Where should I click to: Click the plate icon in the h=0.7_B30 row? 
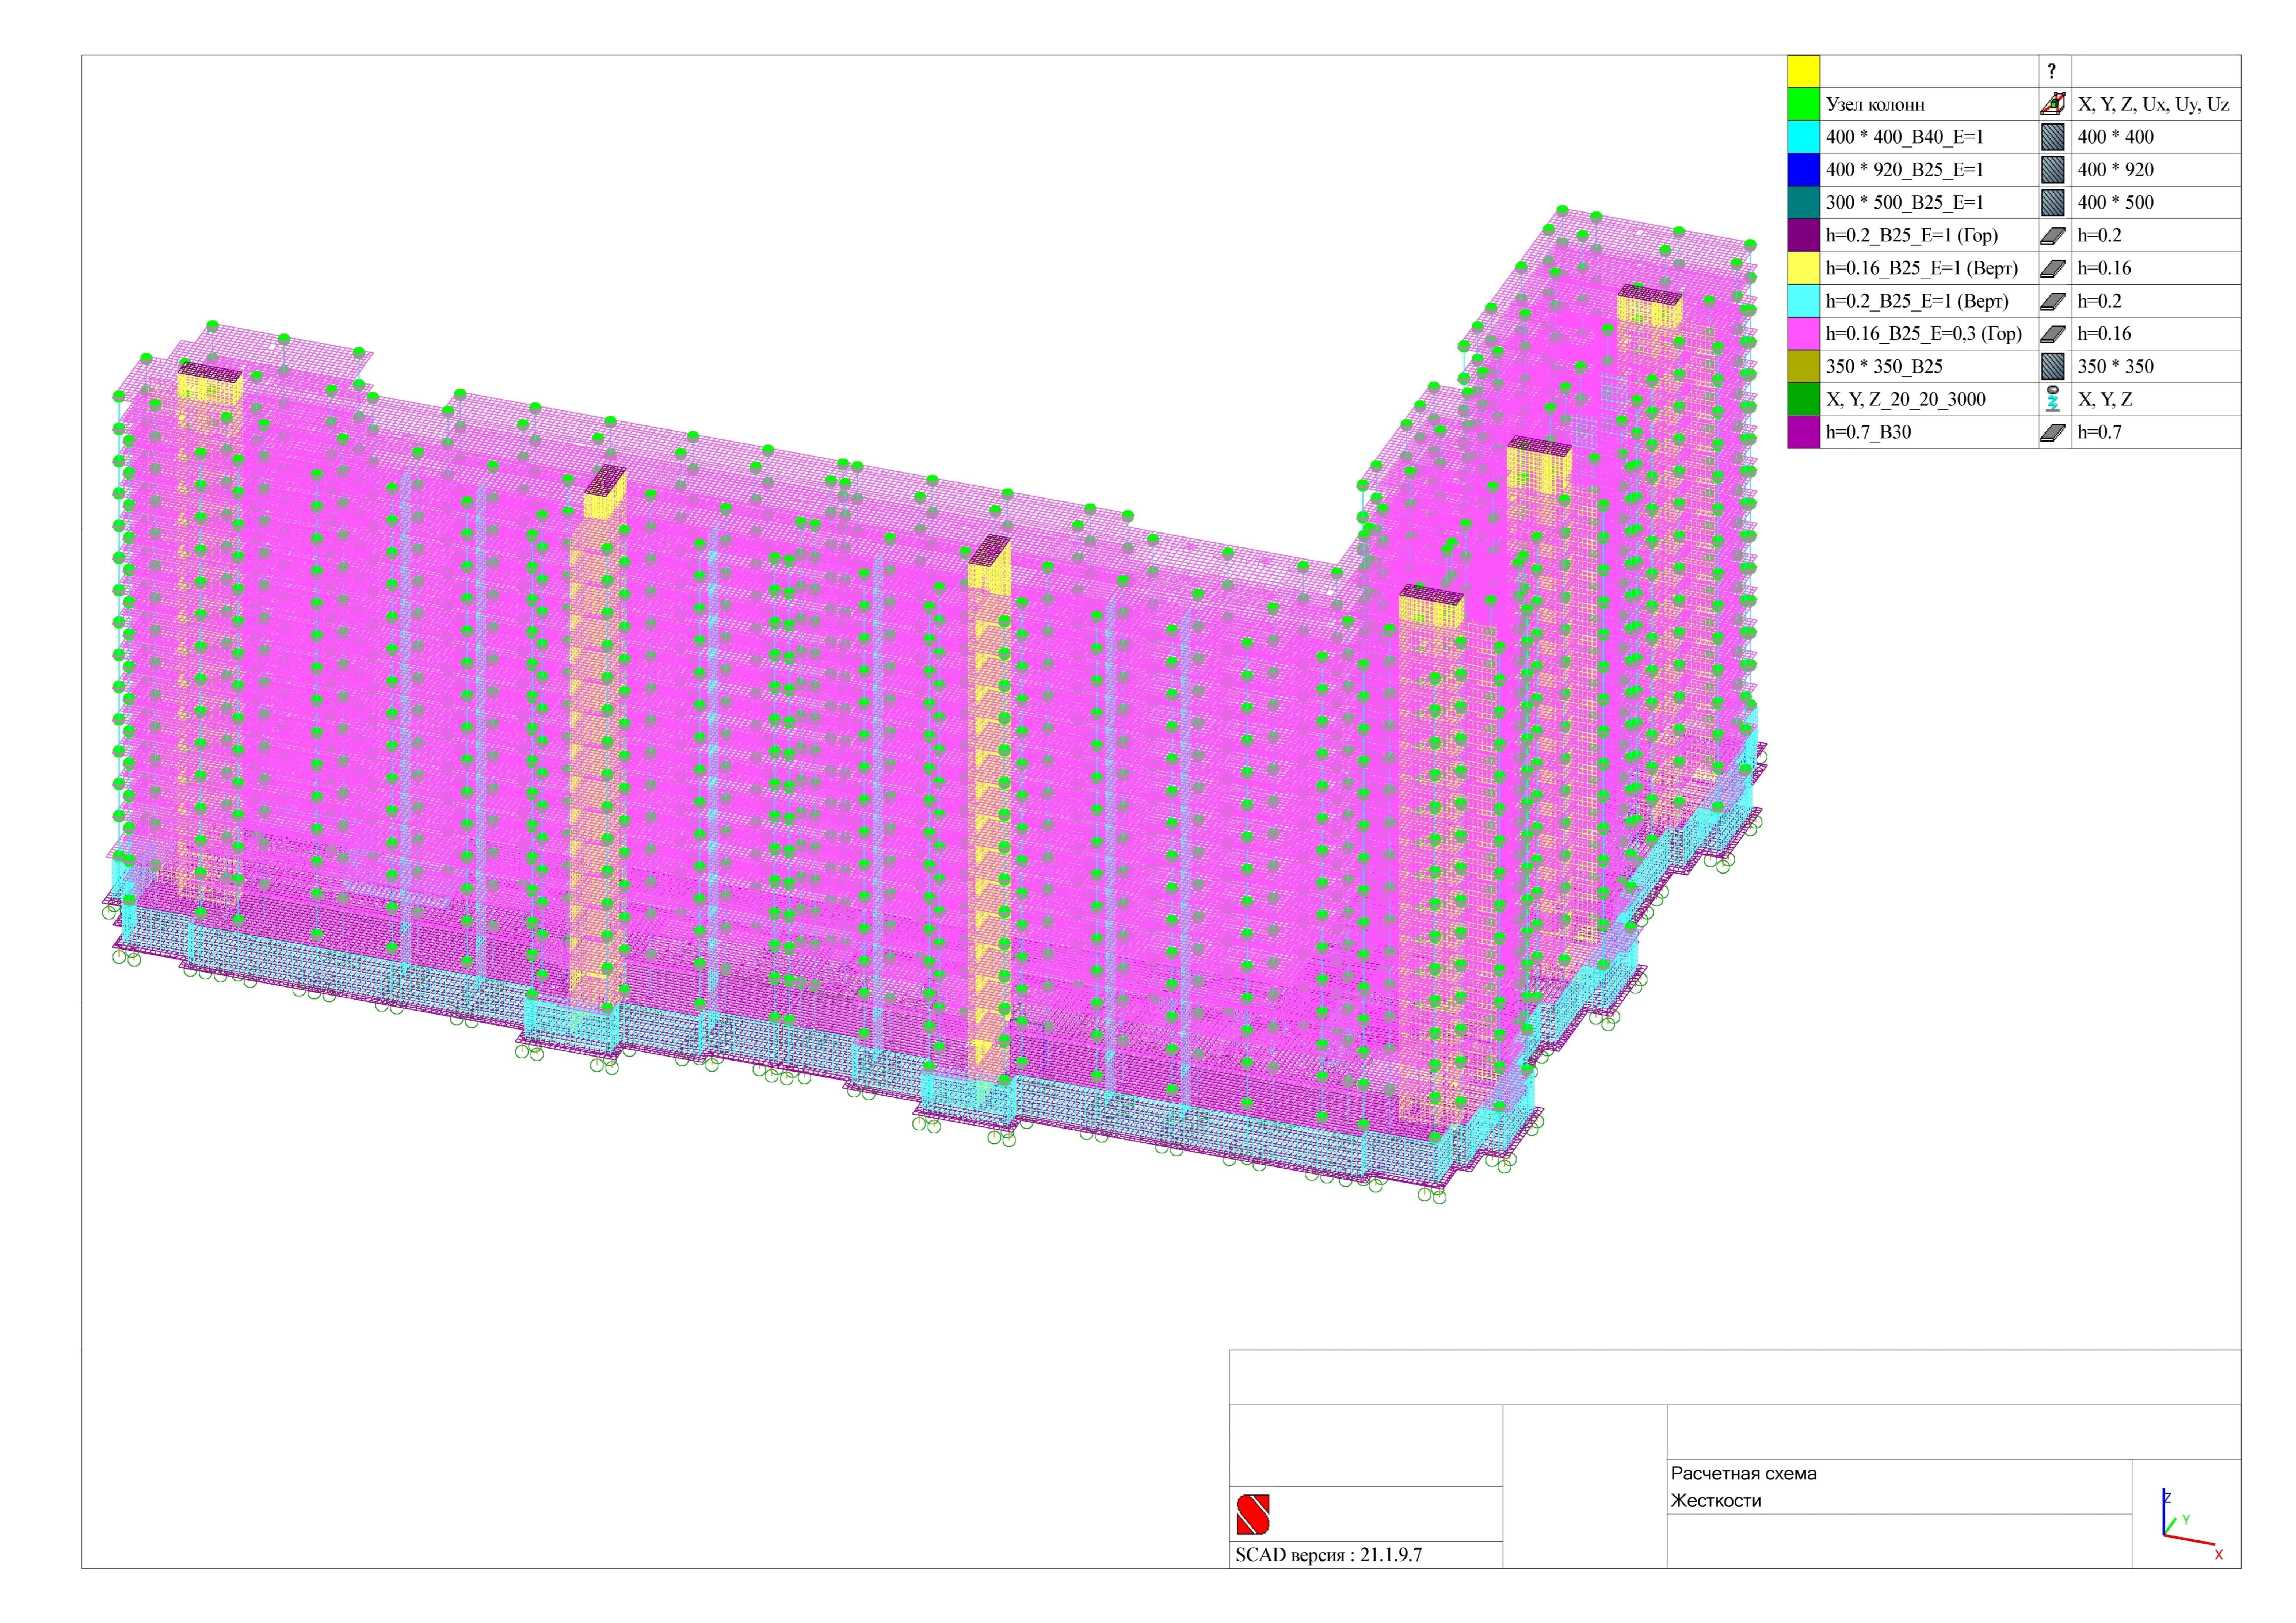[2053, 432]
